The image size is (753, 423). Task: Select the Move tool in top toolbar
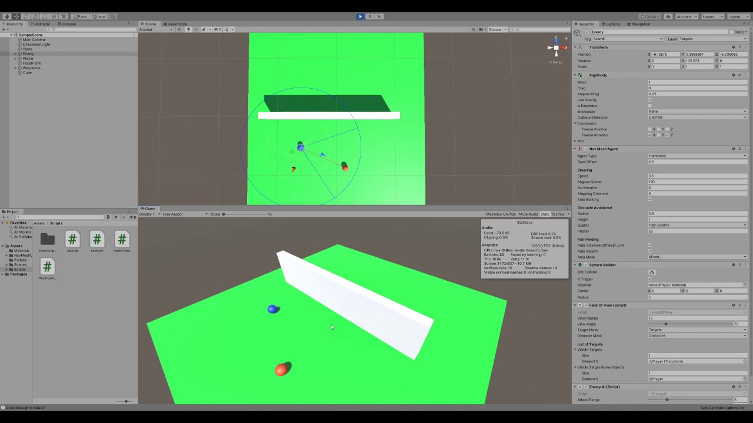(16, 16)
